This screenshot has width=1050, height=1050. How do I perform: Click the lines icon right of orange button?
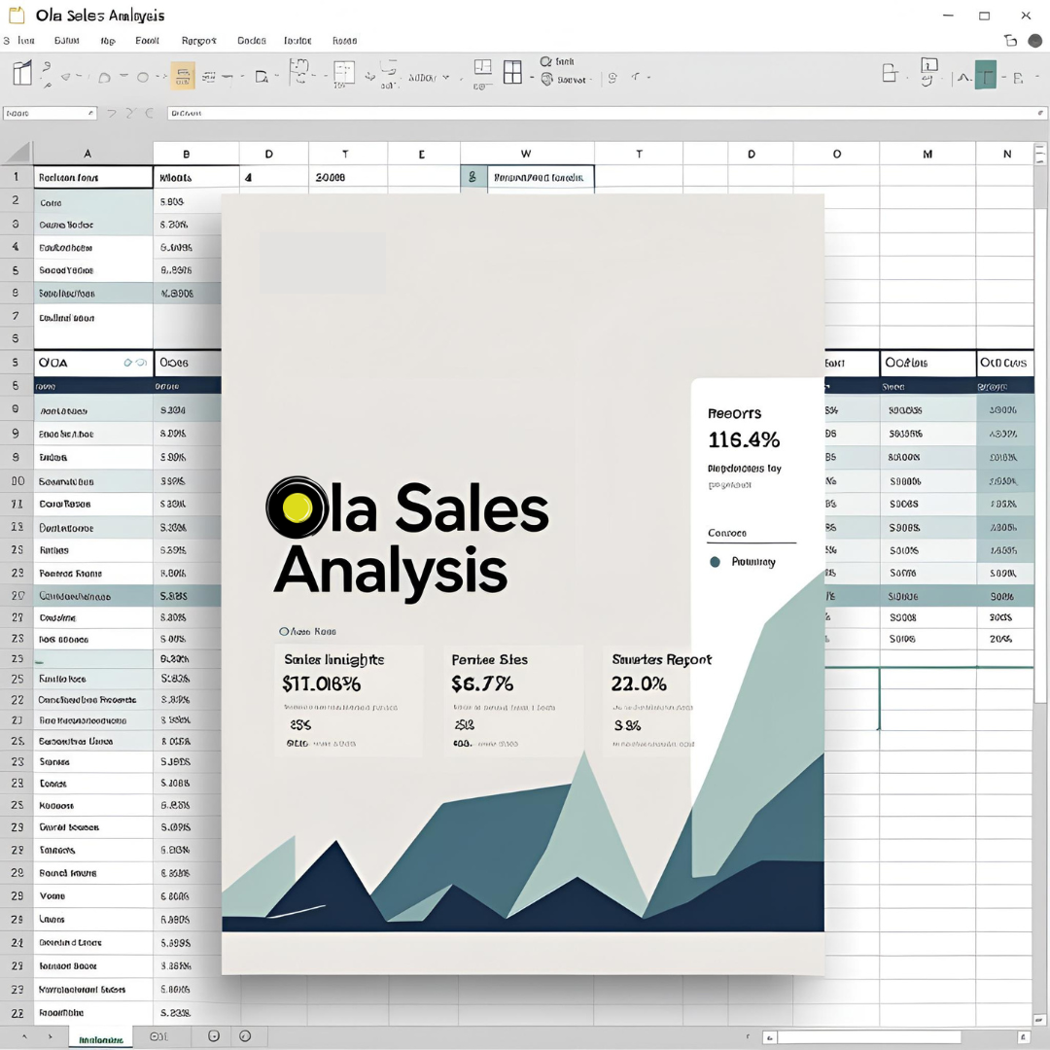pyautogui.click(x=209, y=78)
